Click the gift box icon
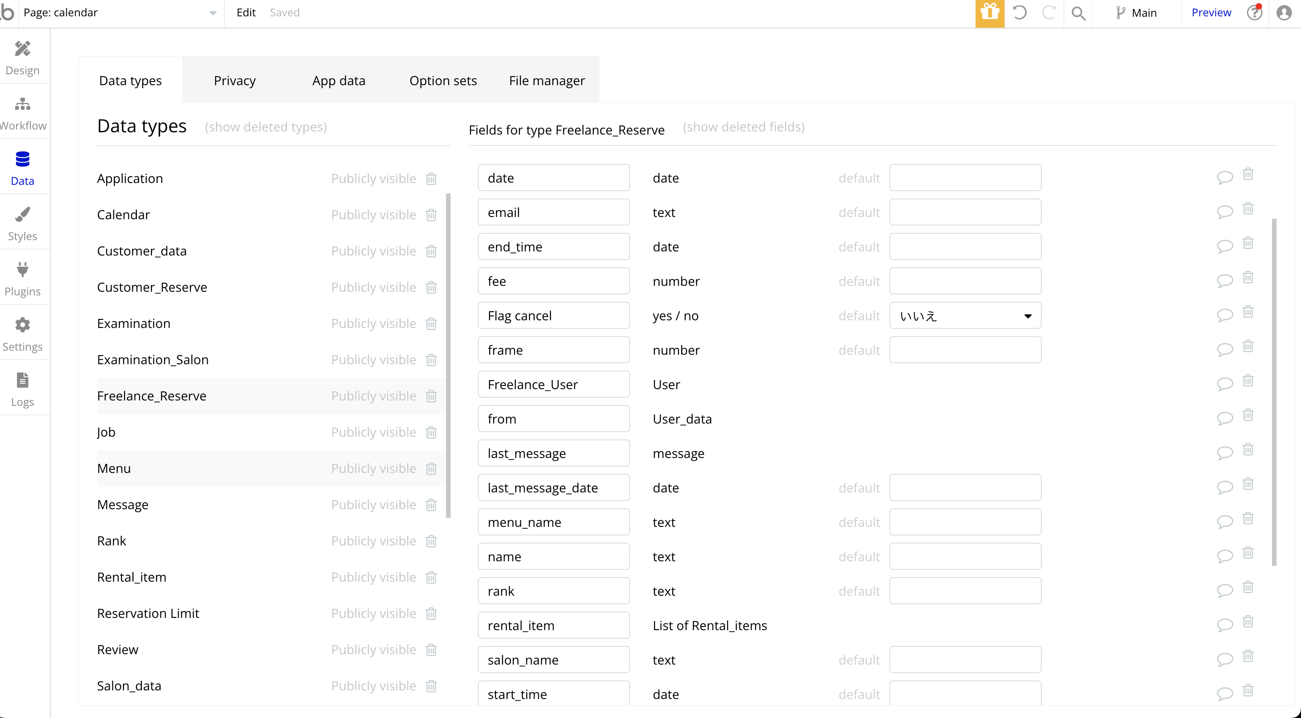Screen dimensions: 1301x718 [x=990, y=13]
